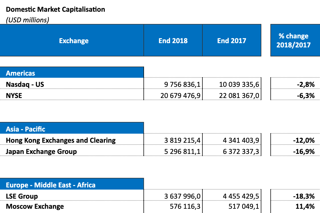
Task: Click the NYSE row label
Action: (14, 95)
